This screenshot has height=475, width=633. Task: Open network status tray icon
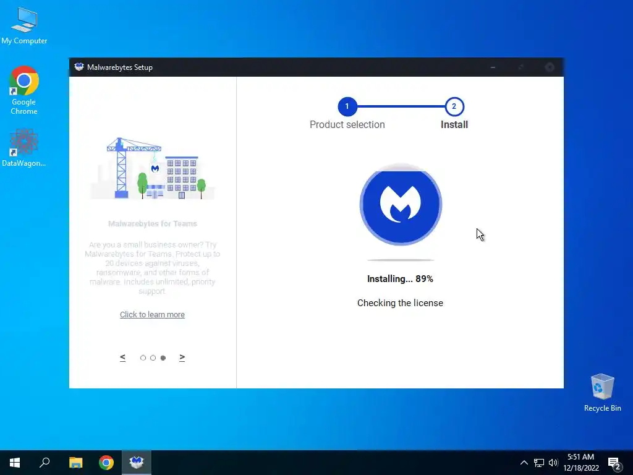click(539, 463)
